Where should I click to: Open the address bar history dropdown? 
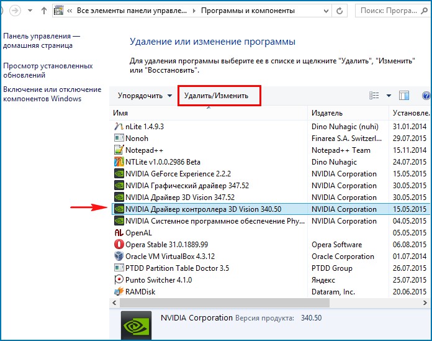tap(326, 11)
